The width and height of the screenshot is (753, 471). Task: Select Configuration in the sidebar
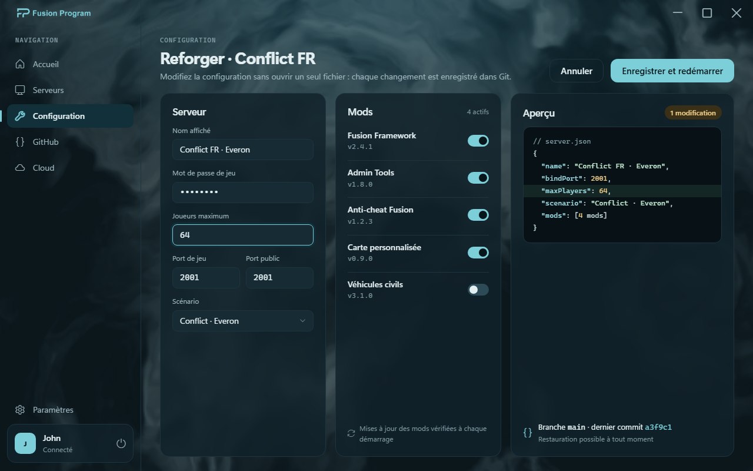tap(70, 116)
